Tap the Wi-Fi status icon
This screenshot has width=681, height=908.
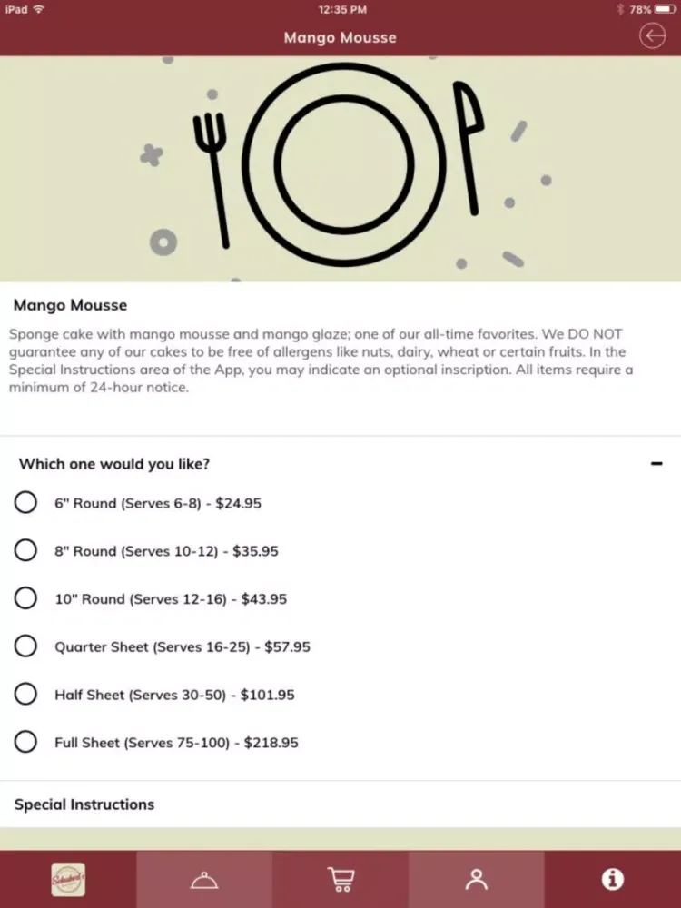39,9
